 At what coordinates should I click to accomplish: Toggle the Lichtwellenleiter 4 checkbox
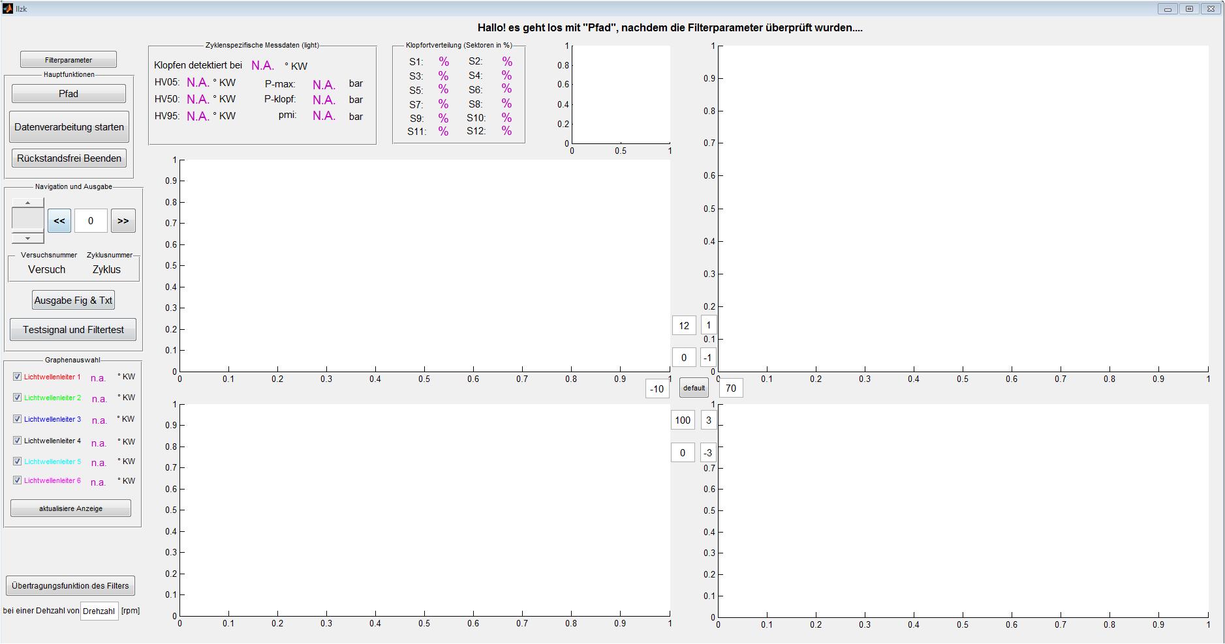pos(18,441)
